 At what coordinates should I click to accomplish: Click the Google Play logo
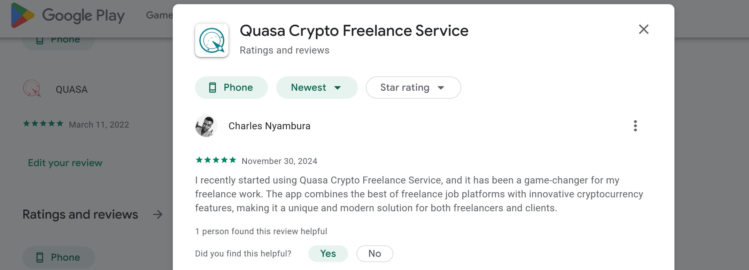tap(70, 15)
